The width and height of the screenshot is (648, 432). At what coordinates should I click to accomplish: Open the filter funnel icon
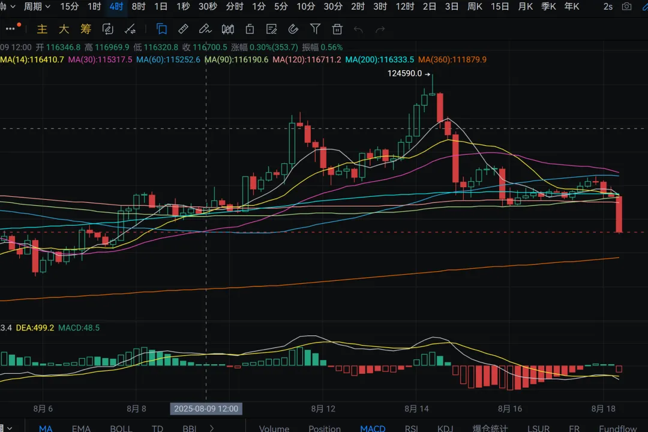click(316, 29)
